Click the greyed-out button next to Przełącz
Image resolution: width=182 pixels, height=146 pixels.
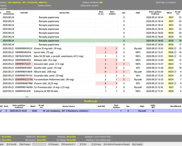[39, 144]
